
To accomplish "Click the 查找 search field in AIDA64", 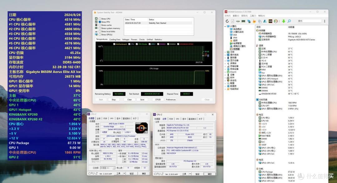I will pyautogui.click(x=309, y=21).
